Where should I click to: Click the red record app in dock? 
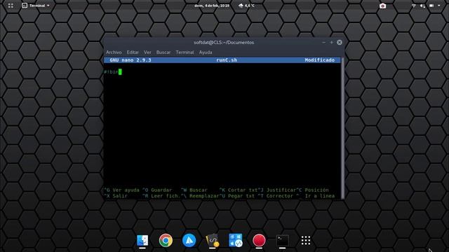coord(259,240)
